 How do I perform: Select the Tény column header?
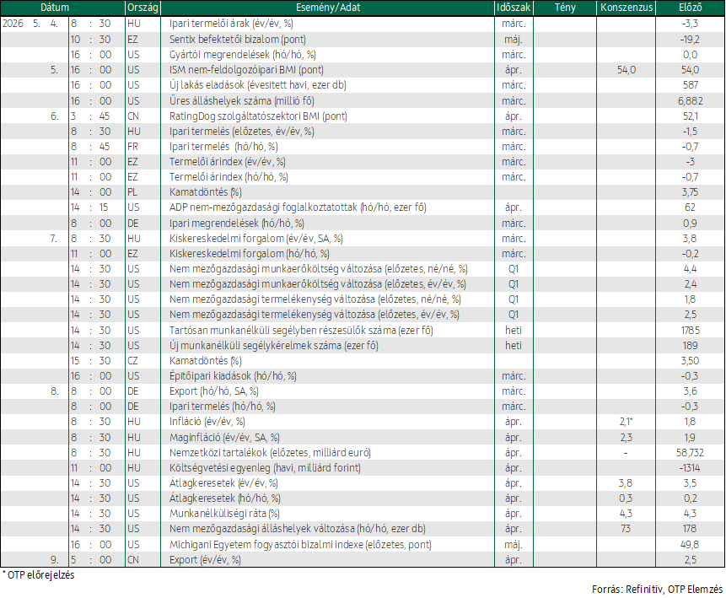coord(565,8)
